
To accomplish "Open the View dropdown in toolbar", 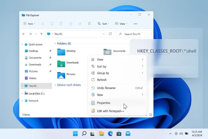I will pyautogui.click(x=121, y=24).
